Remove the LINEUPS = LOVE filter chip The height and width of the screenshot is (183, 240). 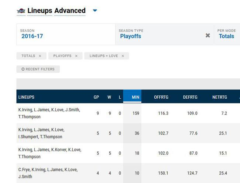[x=123, y=56]
